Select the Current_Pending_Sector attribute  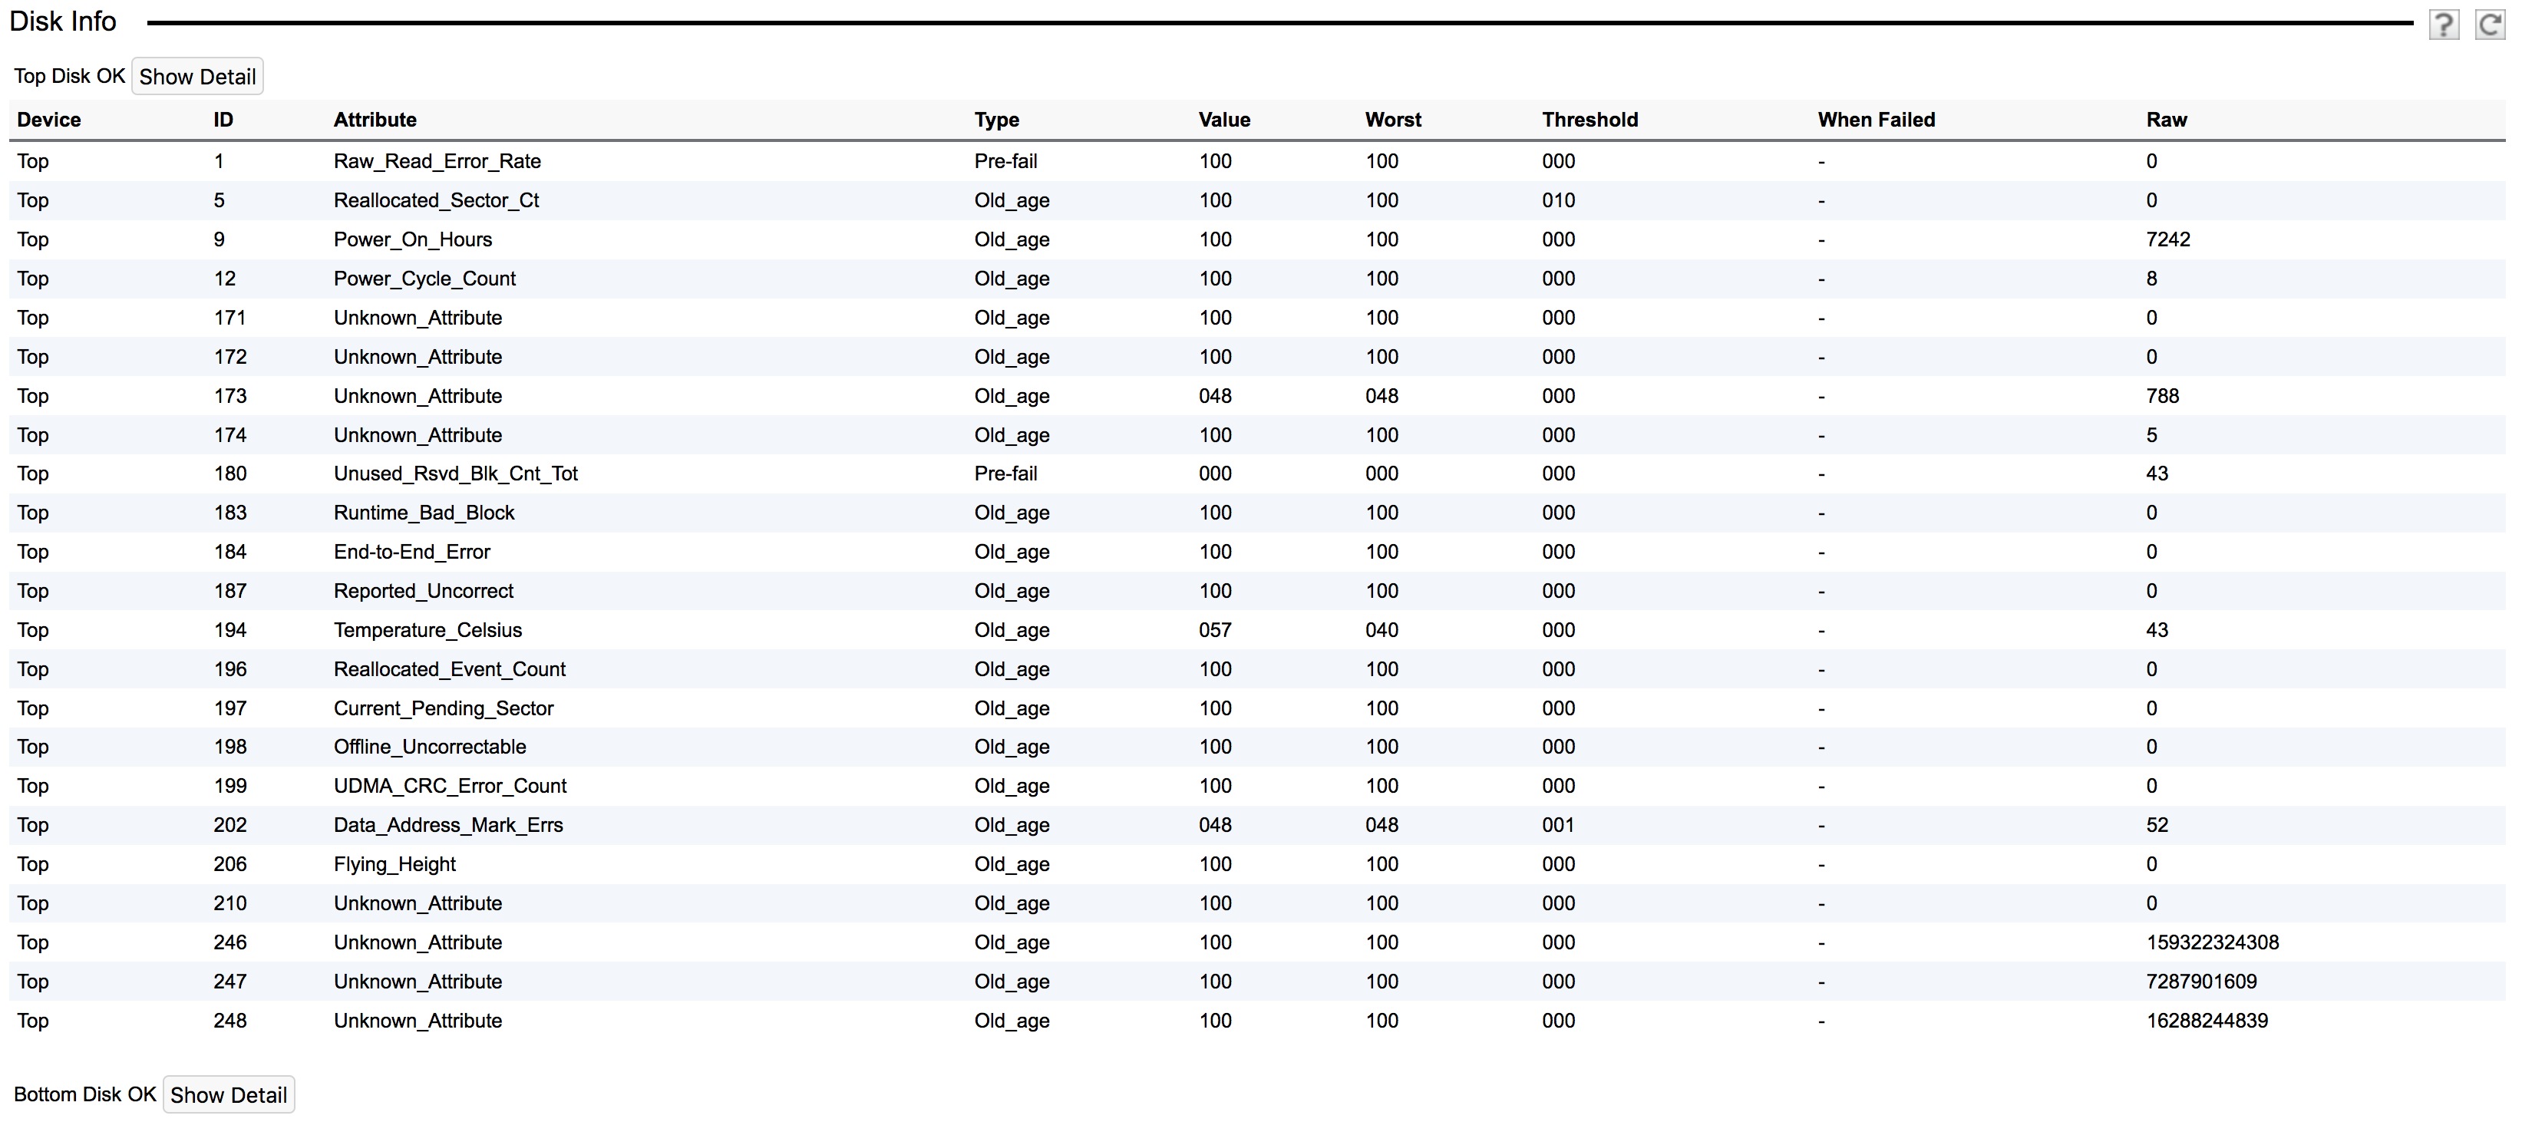coord(443,709)
